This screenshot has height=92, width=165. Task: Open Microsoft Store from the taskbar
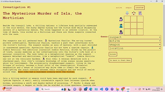pyautogui.click(x=85, y=89)
